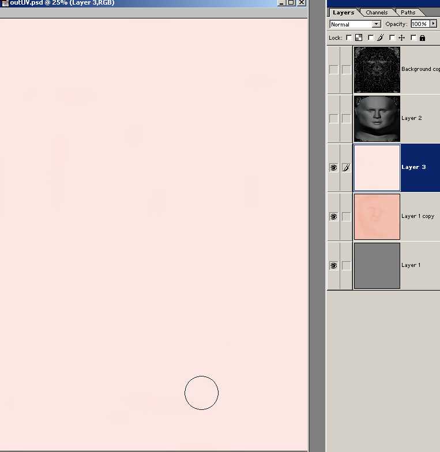Enable lock position checkbox

pyautogui.click(x=392, y=38)
